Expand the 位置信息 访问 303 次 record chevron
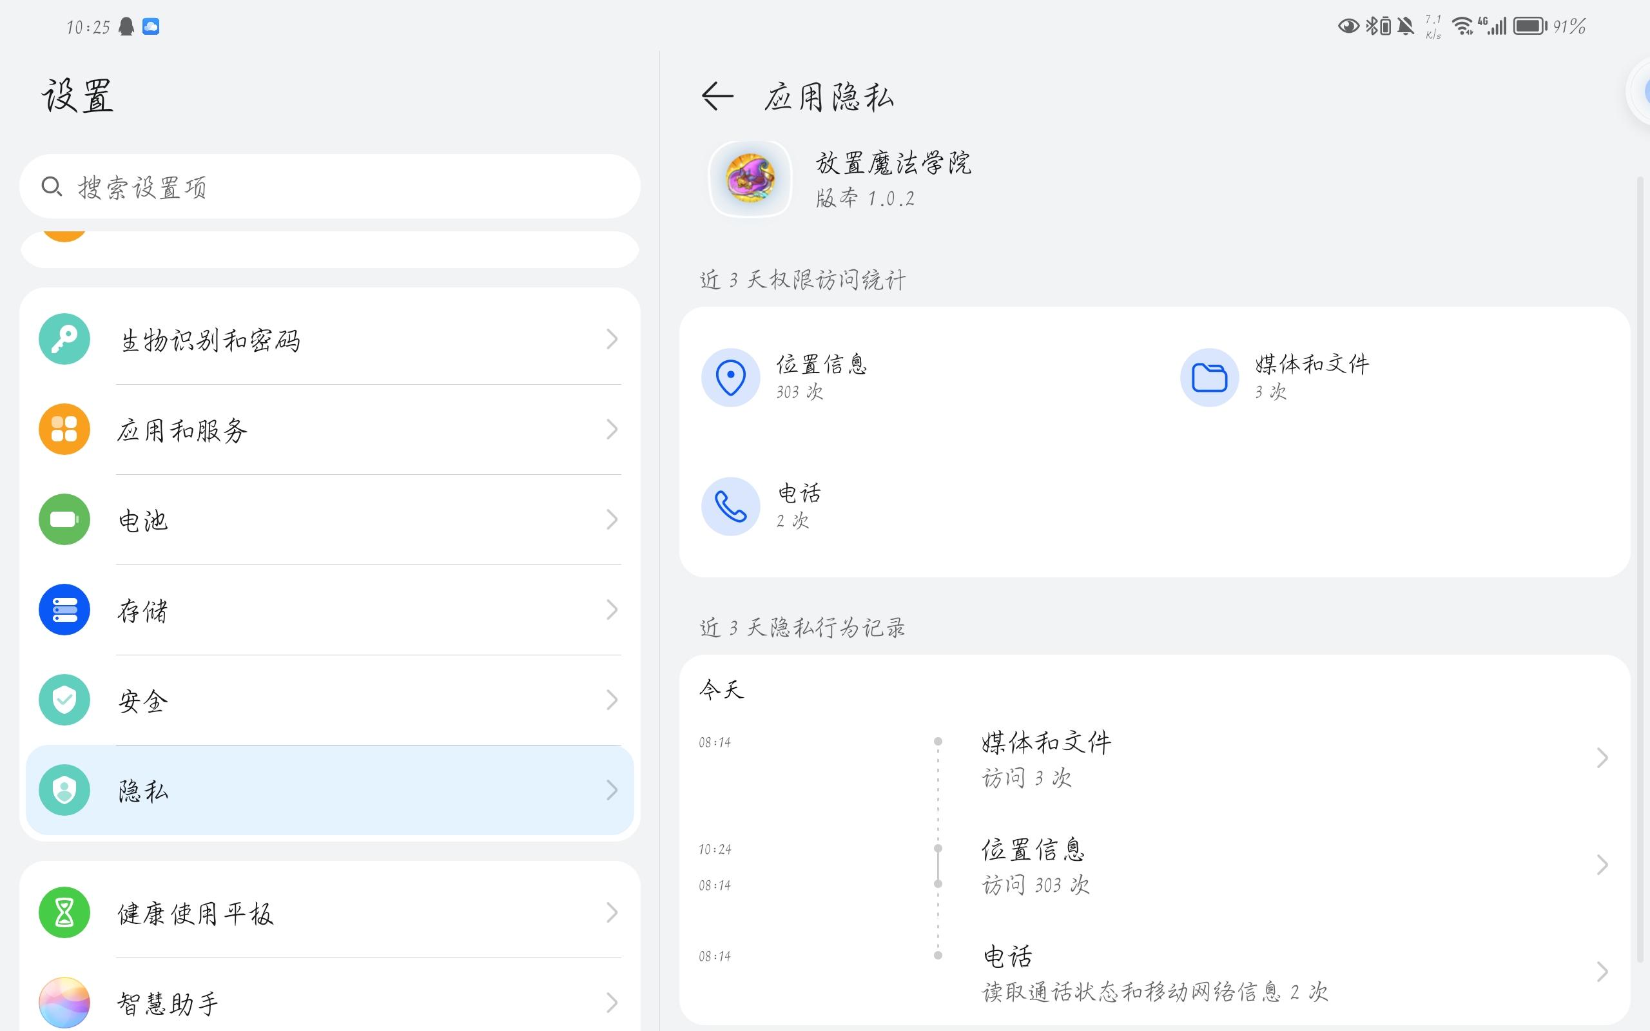The image size is (1650, 1031). (1602, 865)
